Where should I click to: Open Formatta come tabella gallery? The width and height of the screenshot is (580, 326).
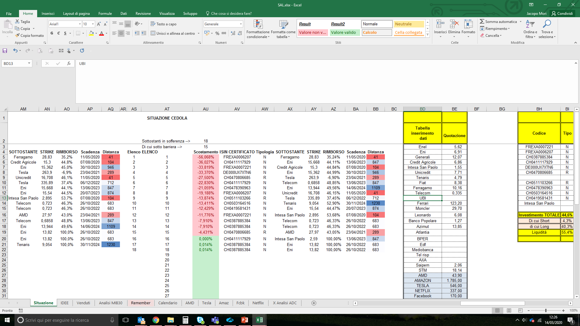(x=283, y=29)
